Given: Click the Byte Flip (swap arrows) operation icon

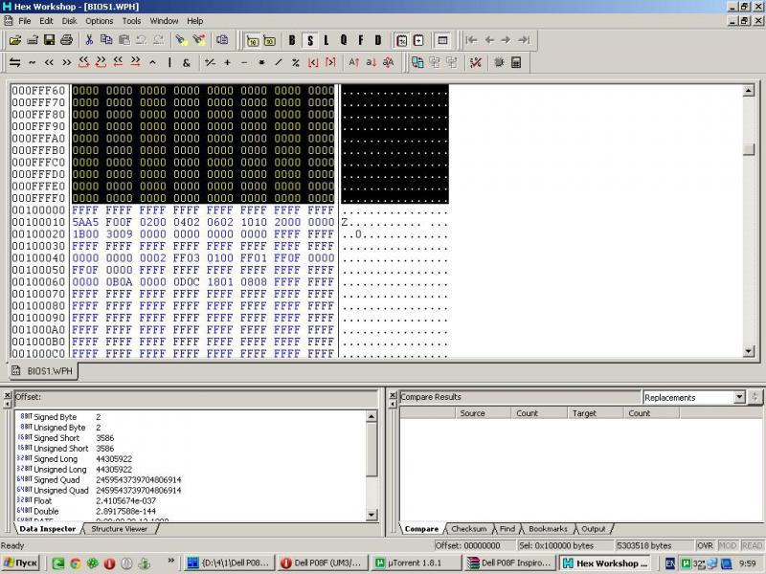Looking at the screenshot, I should click(15, 62).
